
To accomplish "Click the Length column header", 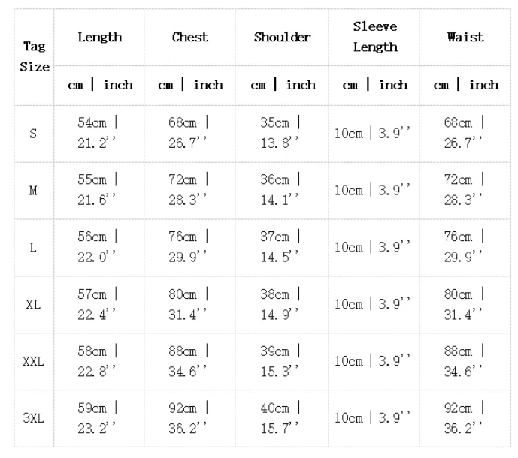I will [x=99, y=38].
